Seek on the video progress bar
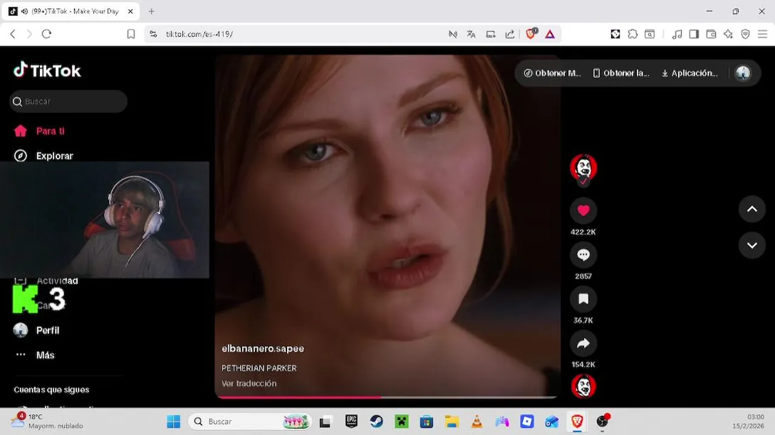The width and height of the screenshot is (775, 435). pos(386,397)
